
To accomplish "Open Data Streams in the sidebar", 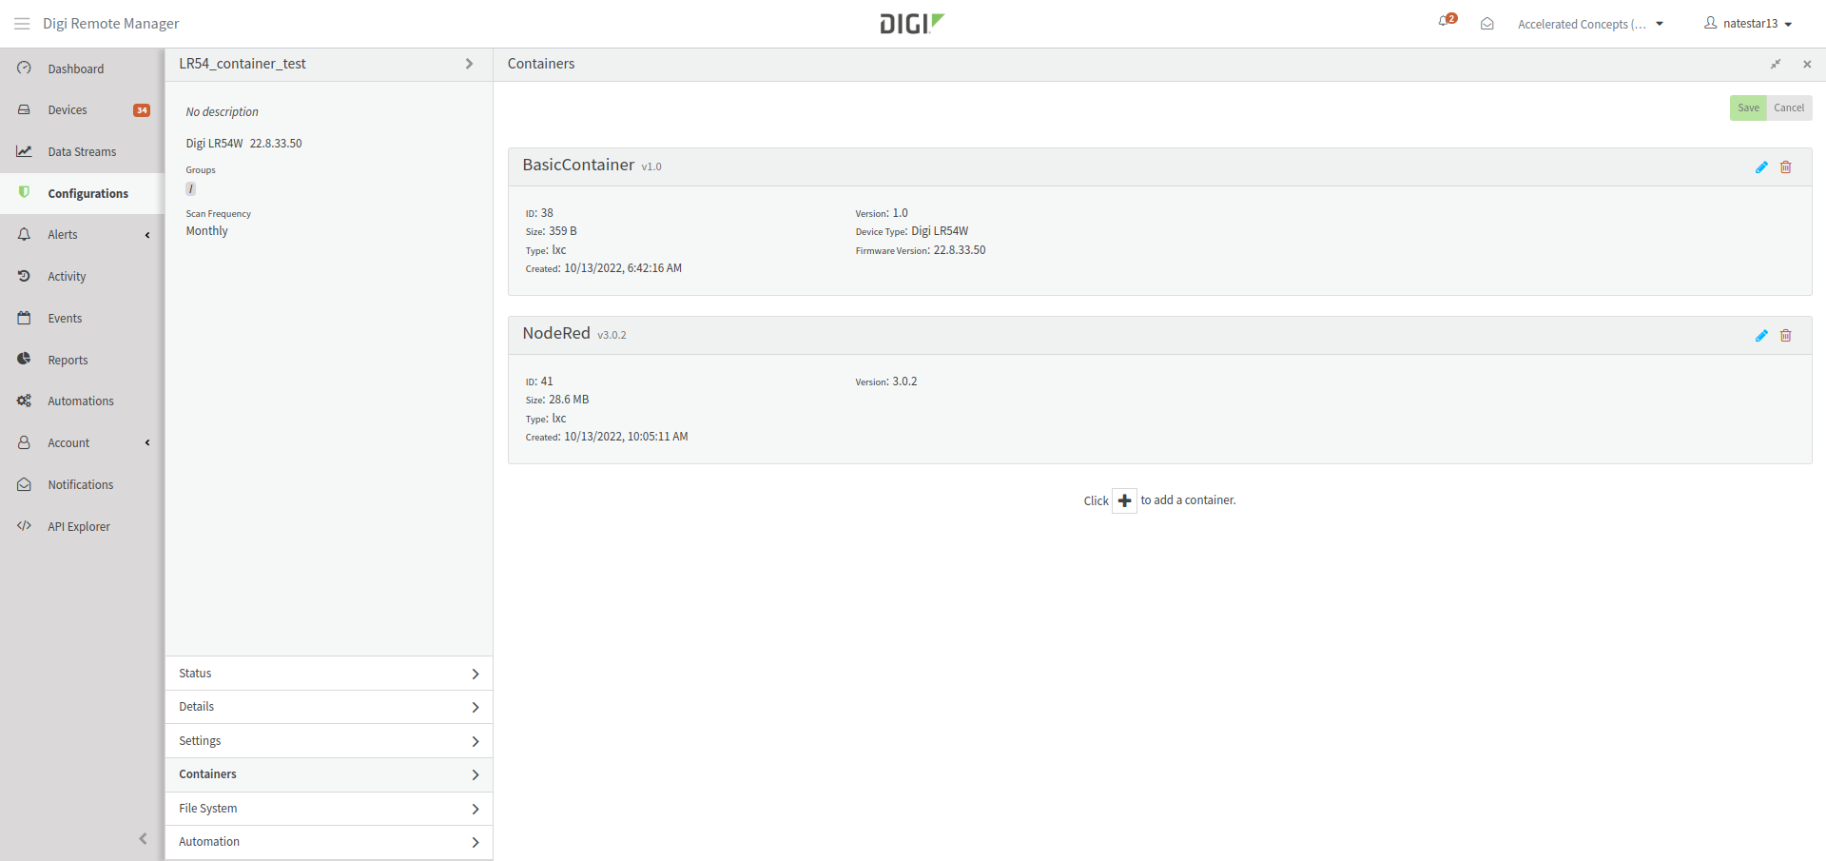I will coord(82,151).
